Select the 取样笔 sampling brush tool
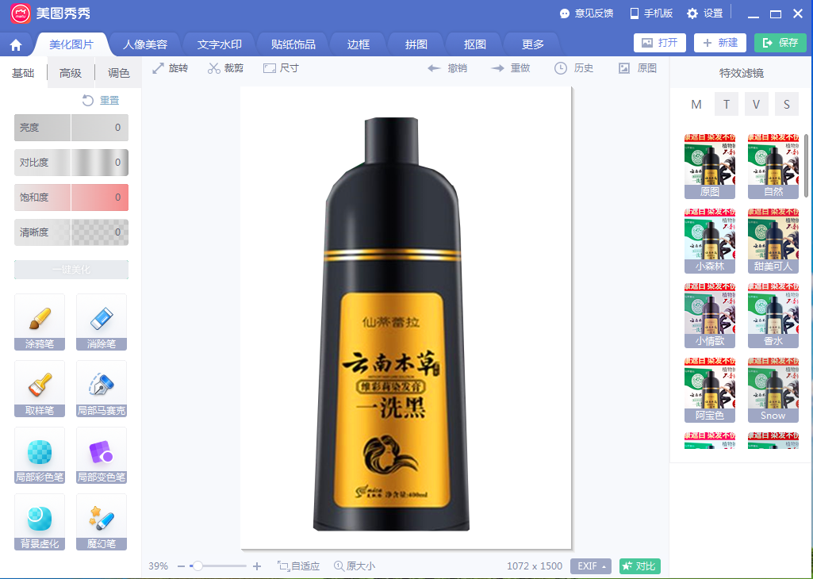 (x=40, y=389)
